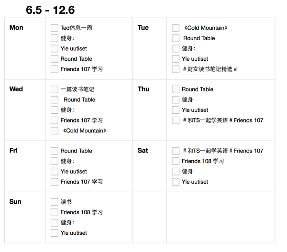Check Monday's Friends 107 学习 box
Screen dimensions: 287x252
pos(55,69)
